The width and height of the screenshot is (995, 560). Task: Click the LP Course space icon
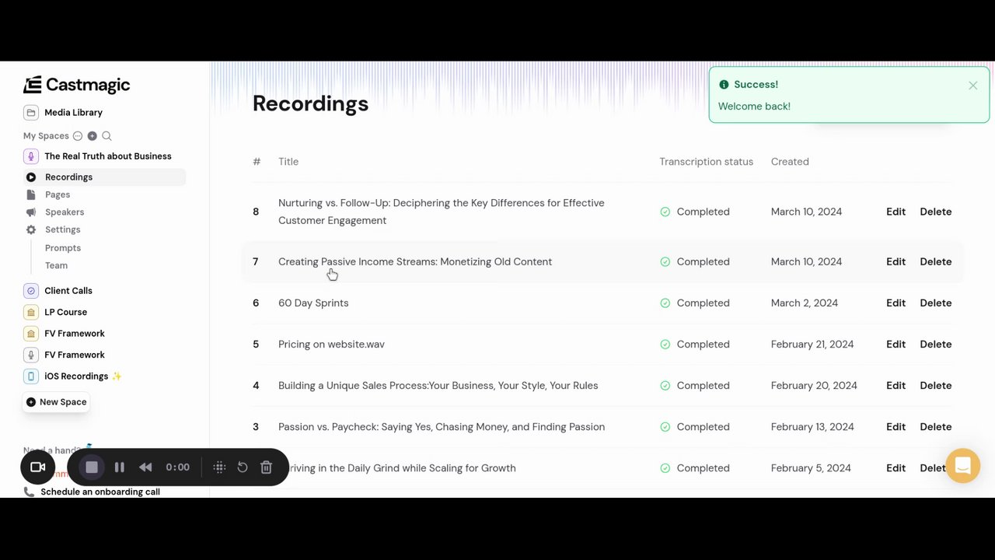pos(30,312)
